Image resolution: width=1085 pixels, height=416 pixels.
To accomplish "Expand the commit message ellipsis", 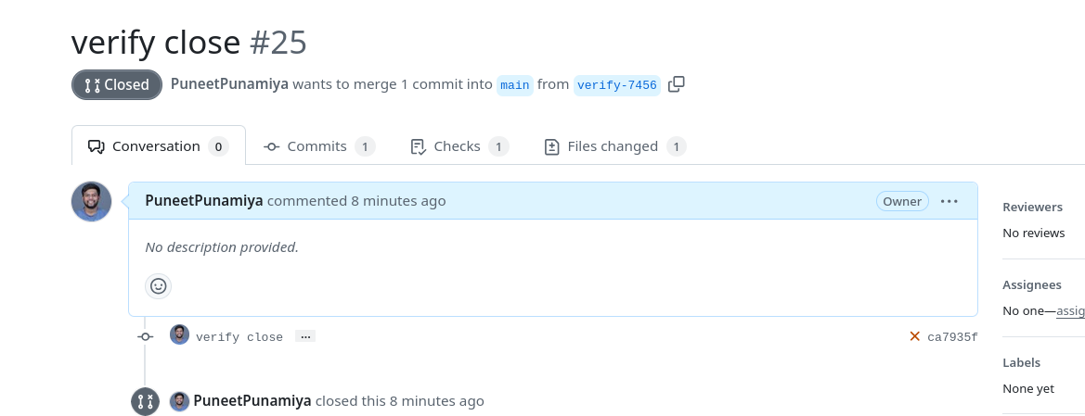I will click(305, 336).
